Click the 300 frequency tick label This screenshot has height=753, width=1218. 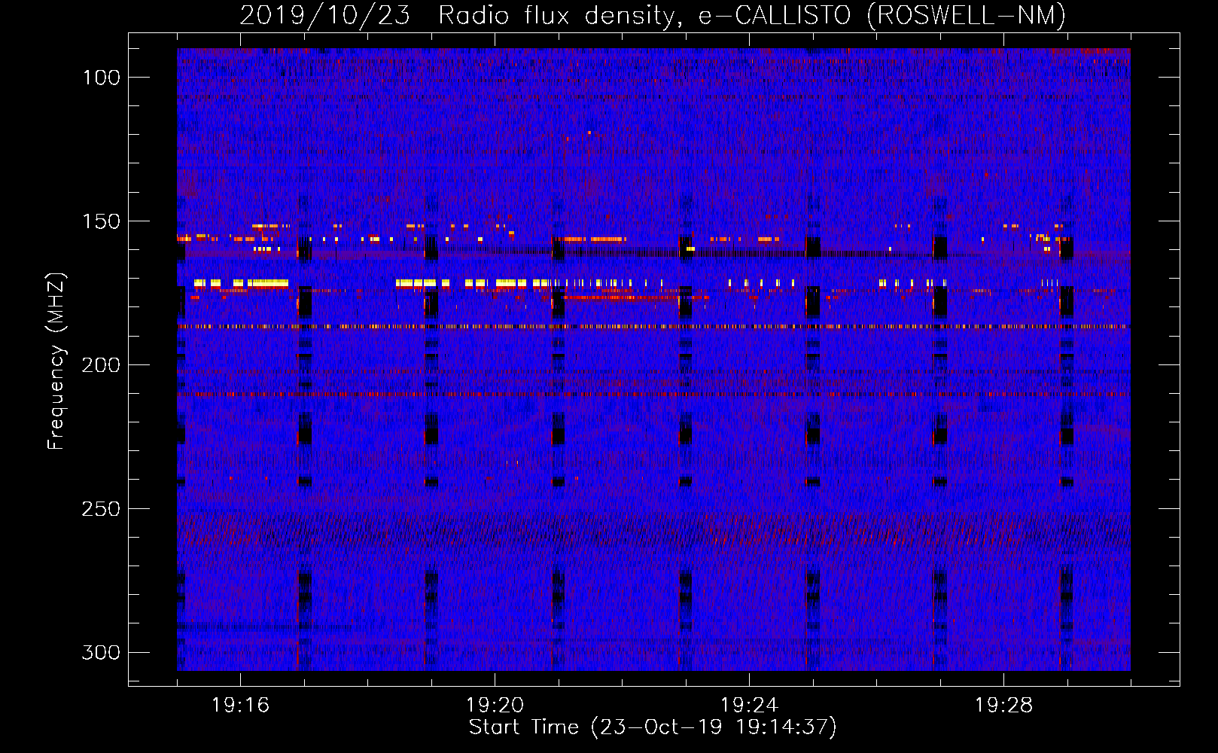(x=102, y=652)
